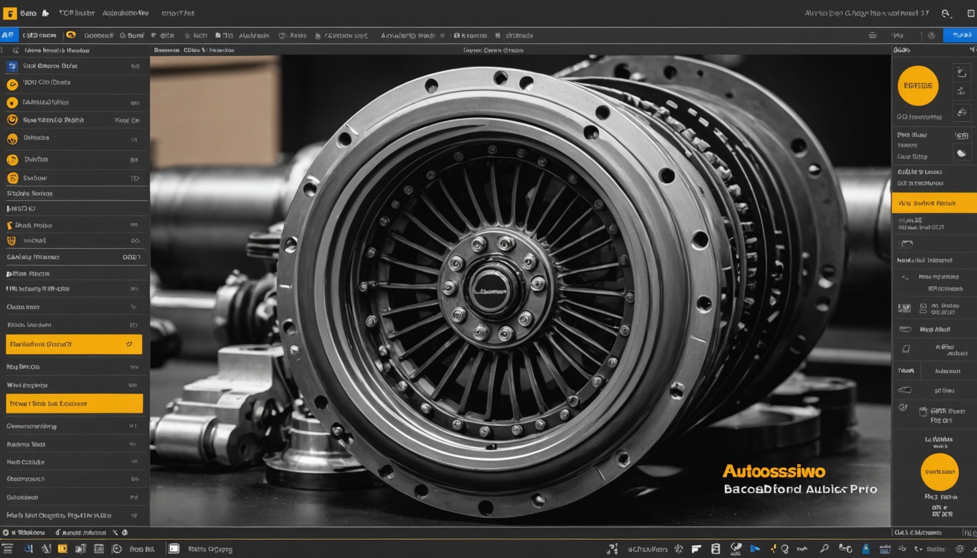Click the search magnifier icon in title bar
The height and width of the screenshot is (558, 977).
click(945, 13)
